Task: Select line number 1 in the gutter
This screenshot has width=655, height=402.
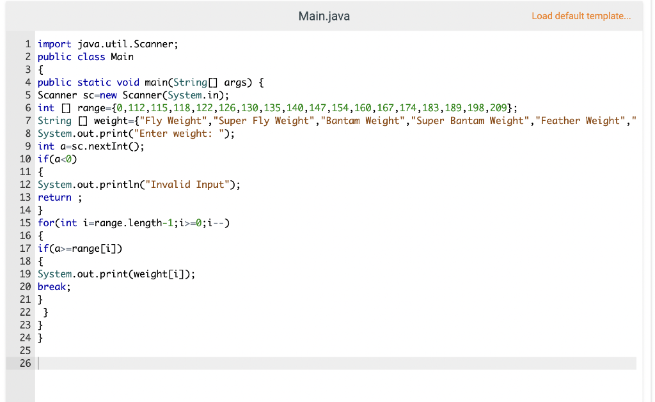Action: (x=28, y=43)
